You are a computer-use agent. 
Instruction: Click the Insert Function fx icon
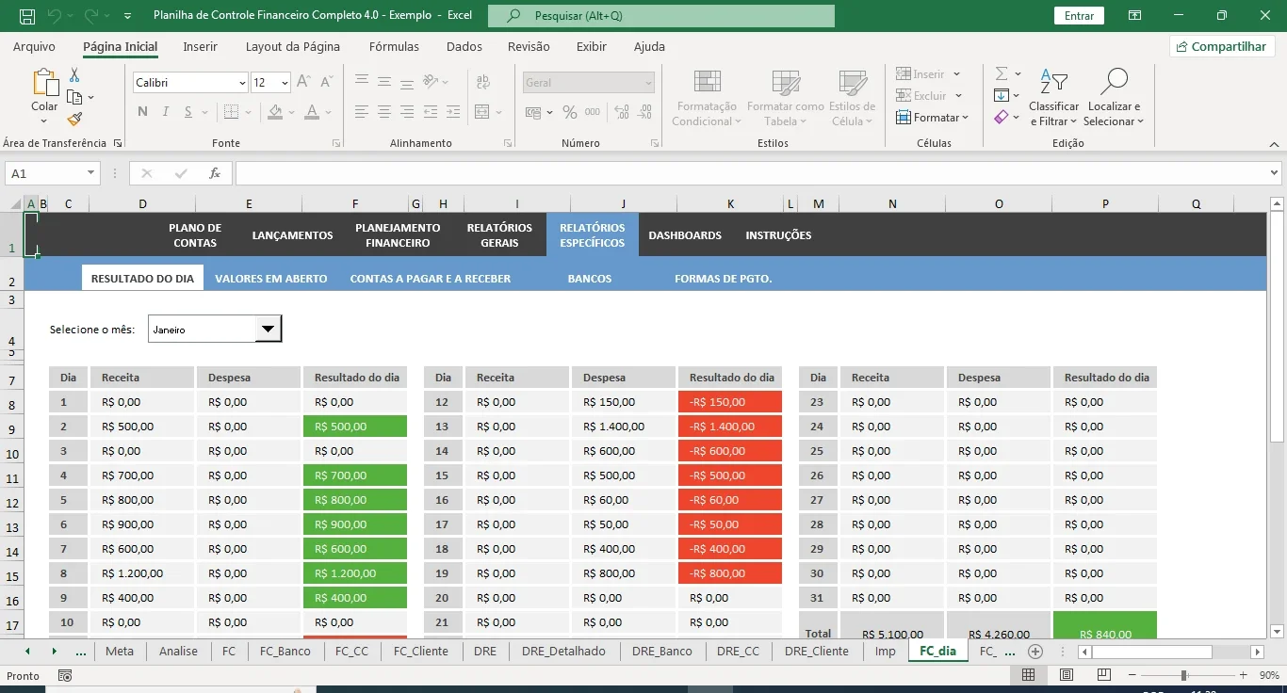(215, 173)
